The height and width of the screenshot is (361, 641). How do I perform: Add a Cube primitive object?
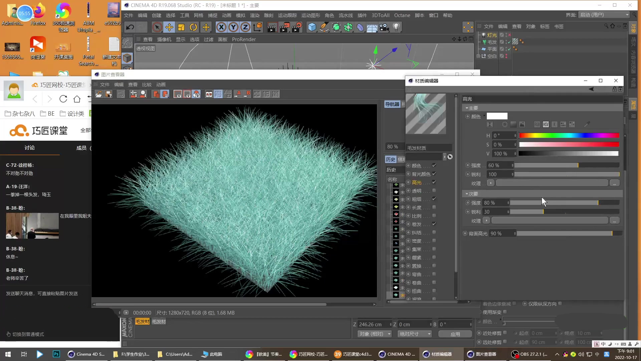[312, 27]
